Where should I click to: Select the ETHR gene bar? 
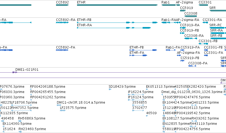pyautogui.click(x=117, y=5)
